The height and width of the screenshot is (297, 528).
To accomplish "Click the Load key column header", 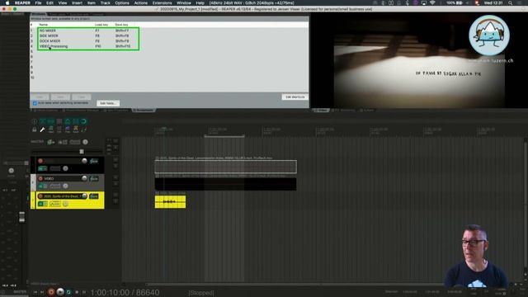I will point(101,25).
